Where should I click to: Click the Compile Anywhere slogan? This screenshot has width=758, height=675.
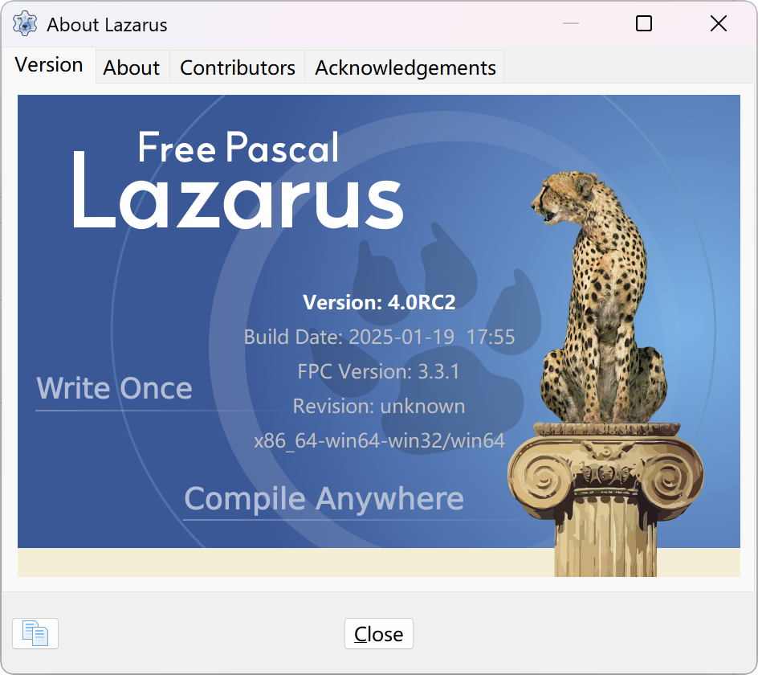324,498
